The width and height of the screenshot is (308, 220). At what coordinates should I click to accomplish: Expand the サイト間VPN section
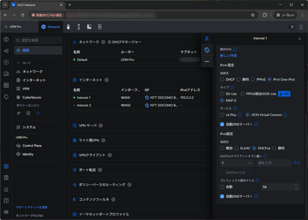[x=89, y=140]
